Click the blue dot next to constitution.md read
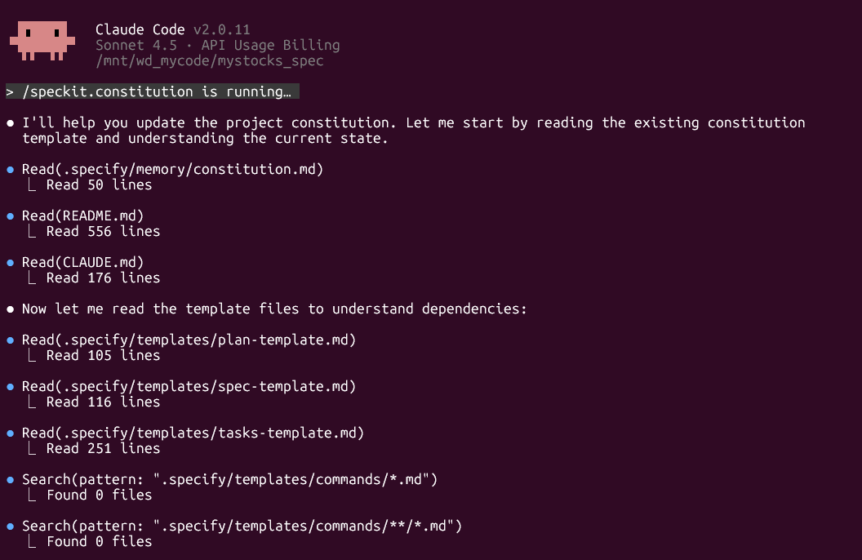 [10, 170]
